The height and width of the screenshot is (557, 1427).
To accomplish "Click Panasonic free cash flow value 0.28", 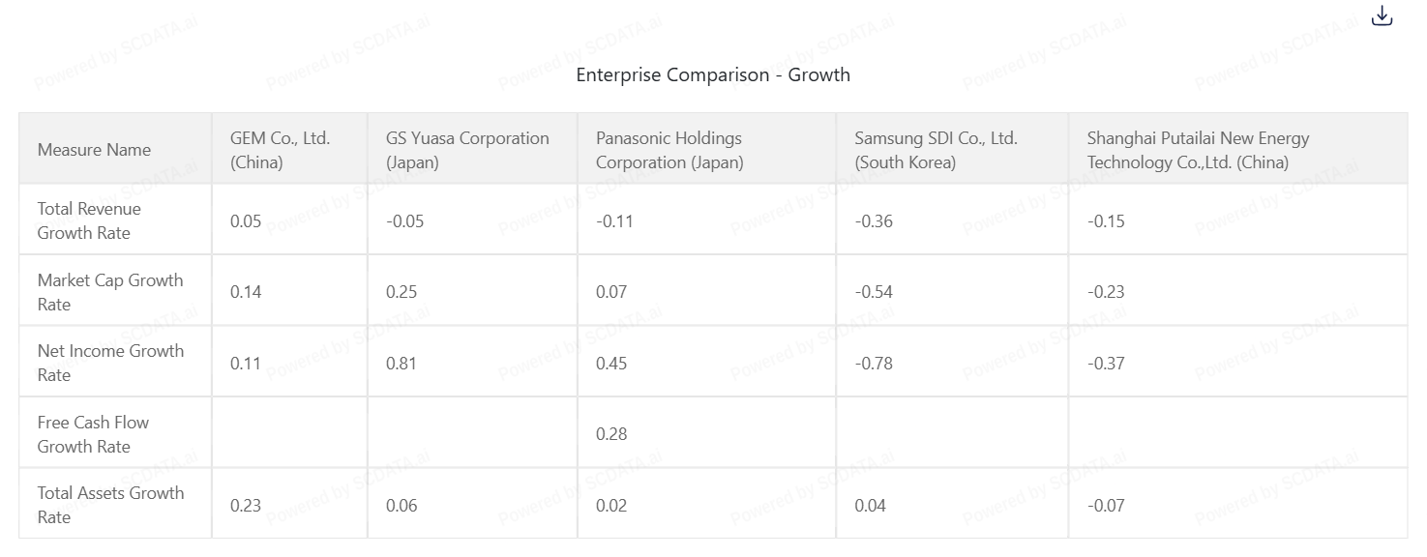I will 611,434.
